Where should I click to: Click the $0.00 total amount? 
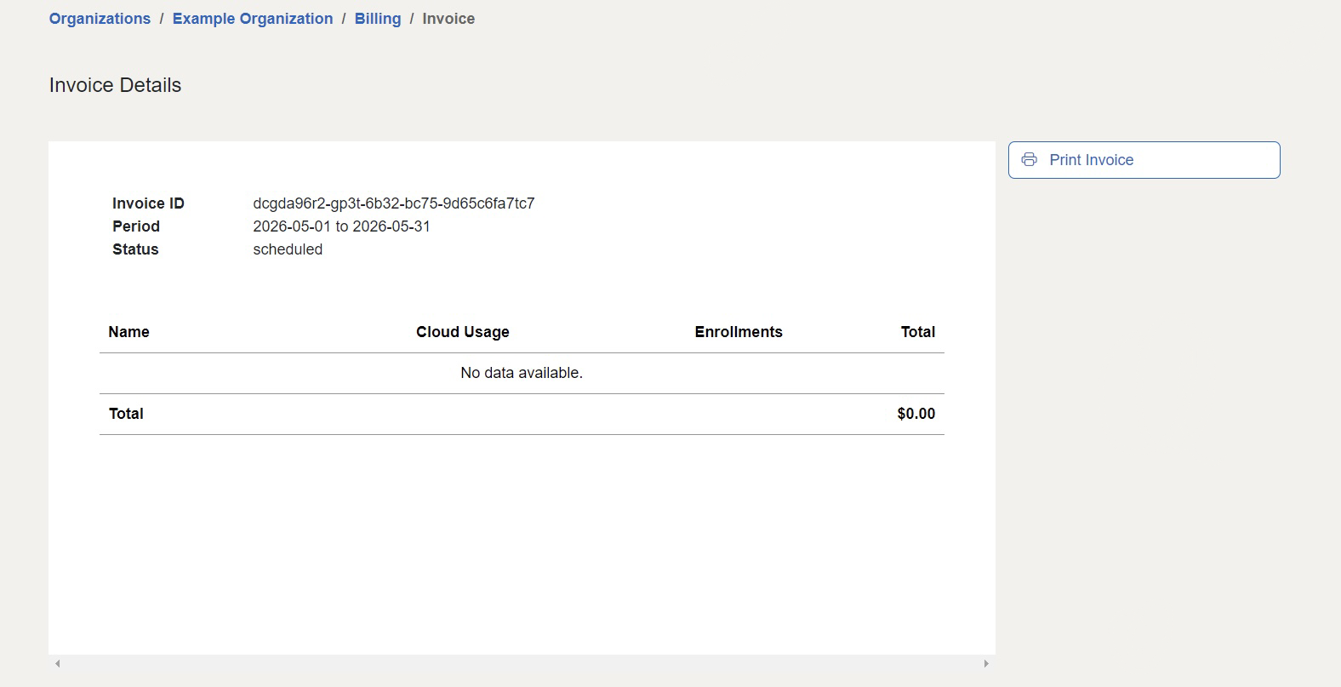tap(916, 414)
